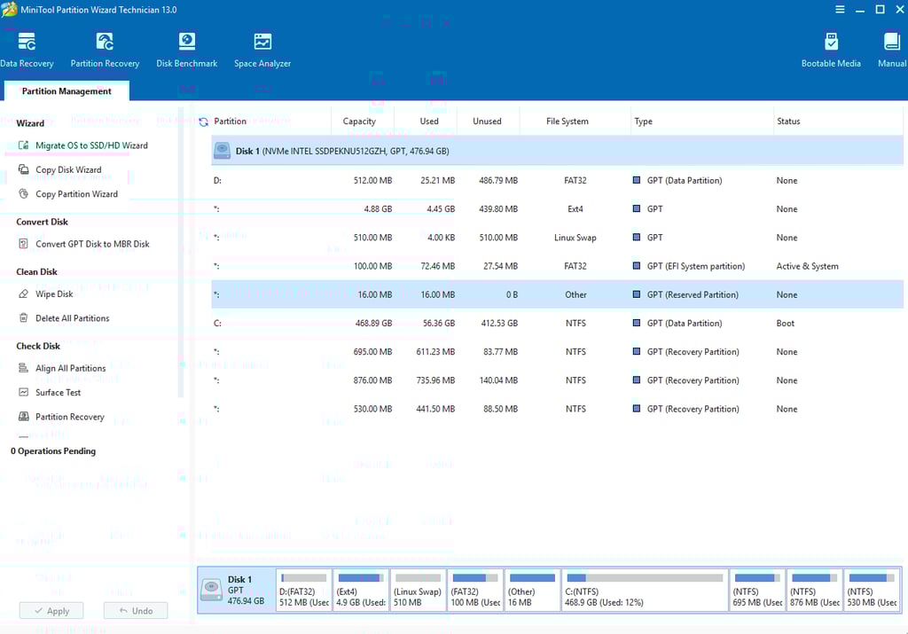Launch the Partition Recovery toolbar icon

105,42
